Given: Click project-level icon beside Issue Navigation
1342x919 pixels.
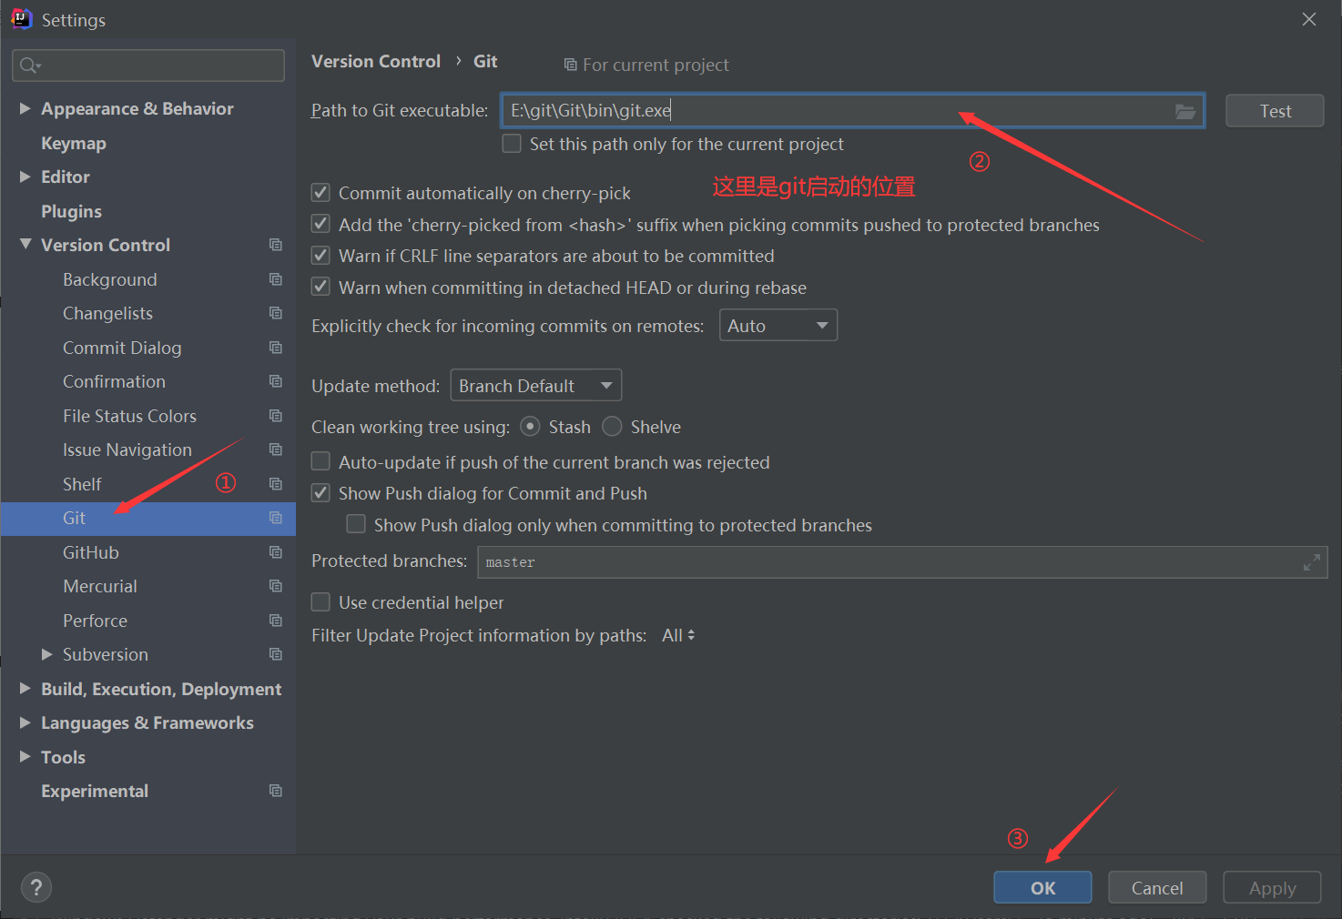Looking at the screenshot, I should point(276,449).
